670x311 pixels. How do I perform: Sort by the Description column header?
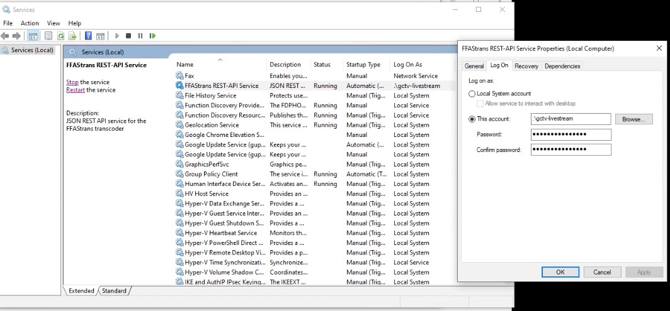click(288, 65)
